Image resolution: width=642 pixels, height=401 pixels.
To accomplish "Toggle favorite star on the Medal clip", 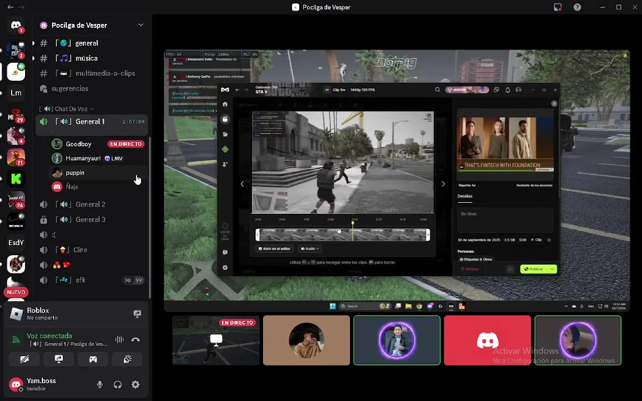I will tap(549, 240).
